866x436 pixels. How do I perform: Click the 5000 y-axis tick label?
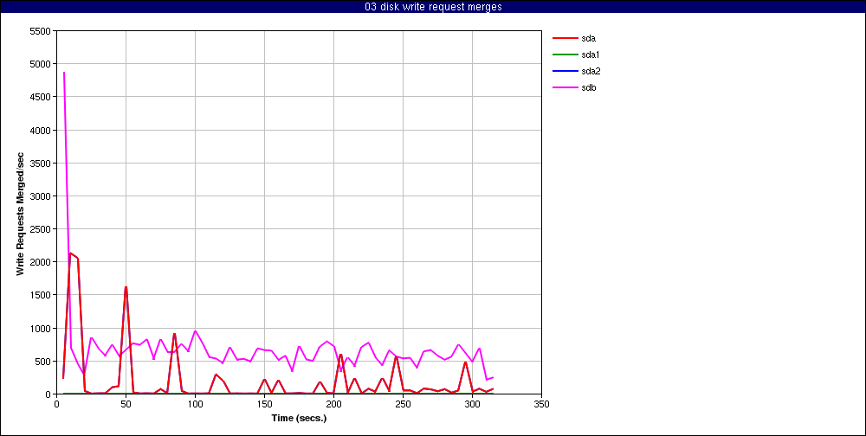[x=41, y=64]
